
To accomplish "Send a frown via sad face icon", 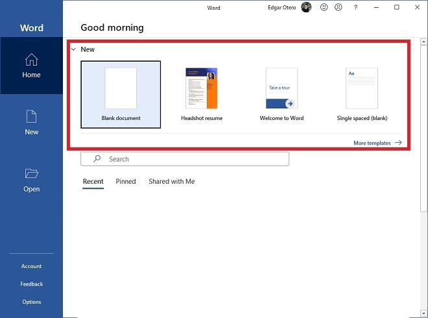I will [x=339, y=7].
